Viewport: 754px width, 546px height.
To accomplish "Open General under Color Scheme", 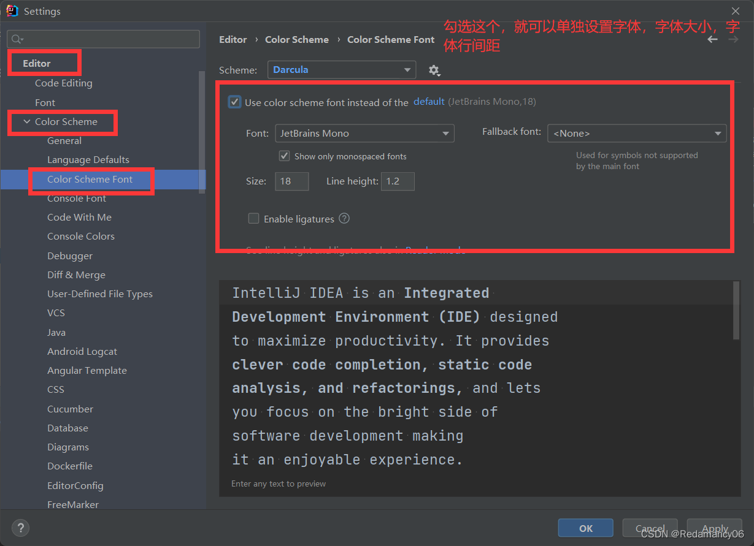I will (x=64, y=140).
